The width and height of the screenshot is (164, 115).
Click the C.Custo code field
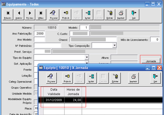coord(79,33)
